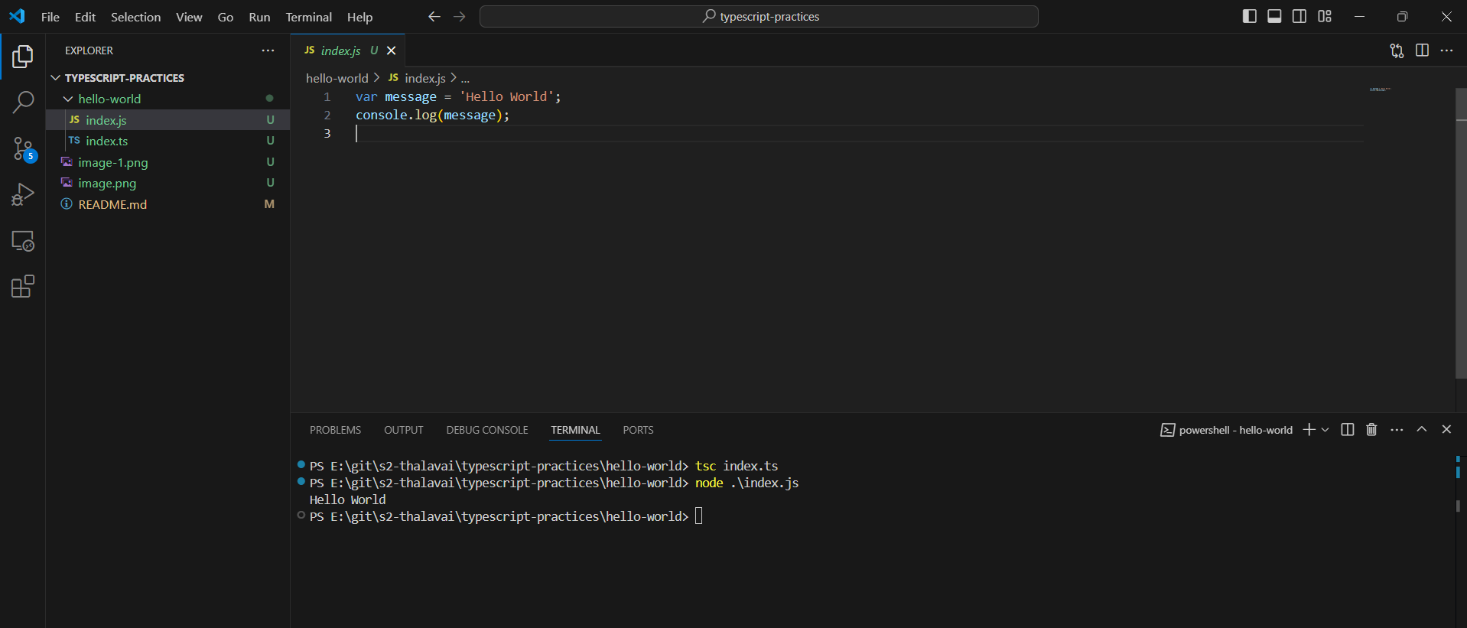Click the 'tsc index.ts' terminal command
The height and width of the screenshot is (628, 1467).
coord(737,466)
